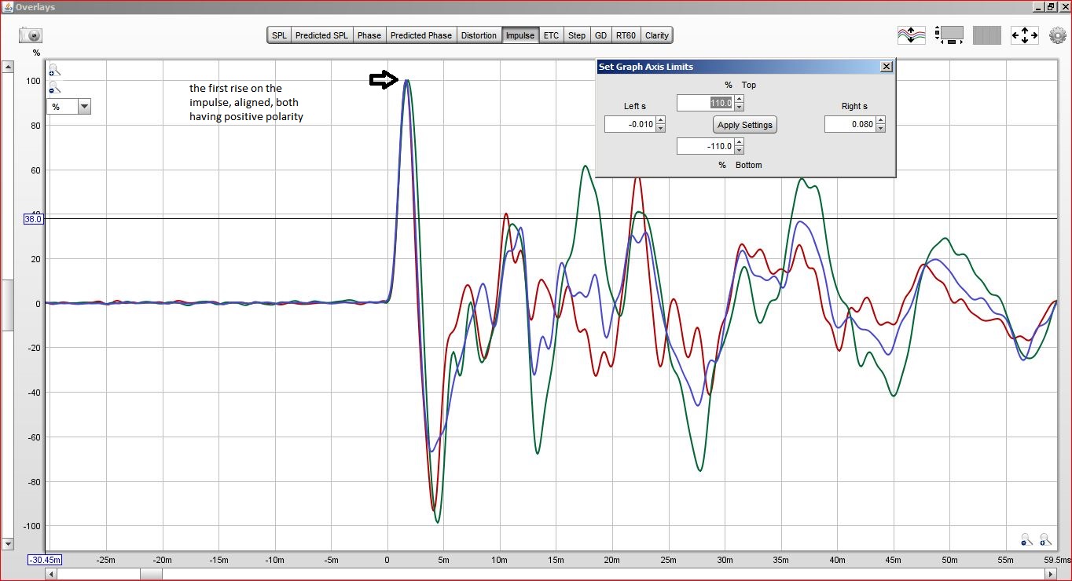
Task: Open the Predicted Phase tab
Action: [x=420, y=35]
